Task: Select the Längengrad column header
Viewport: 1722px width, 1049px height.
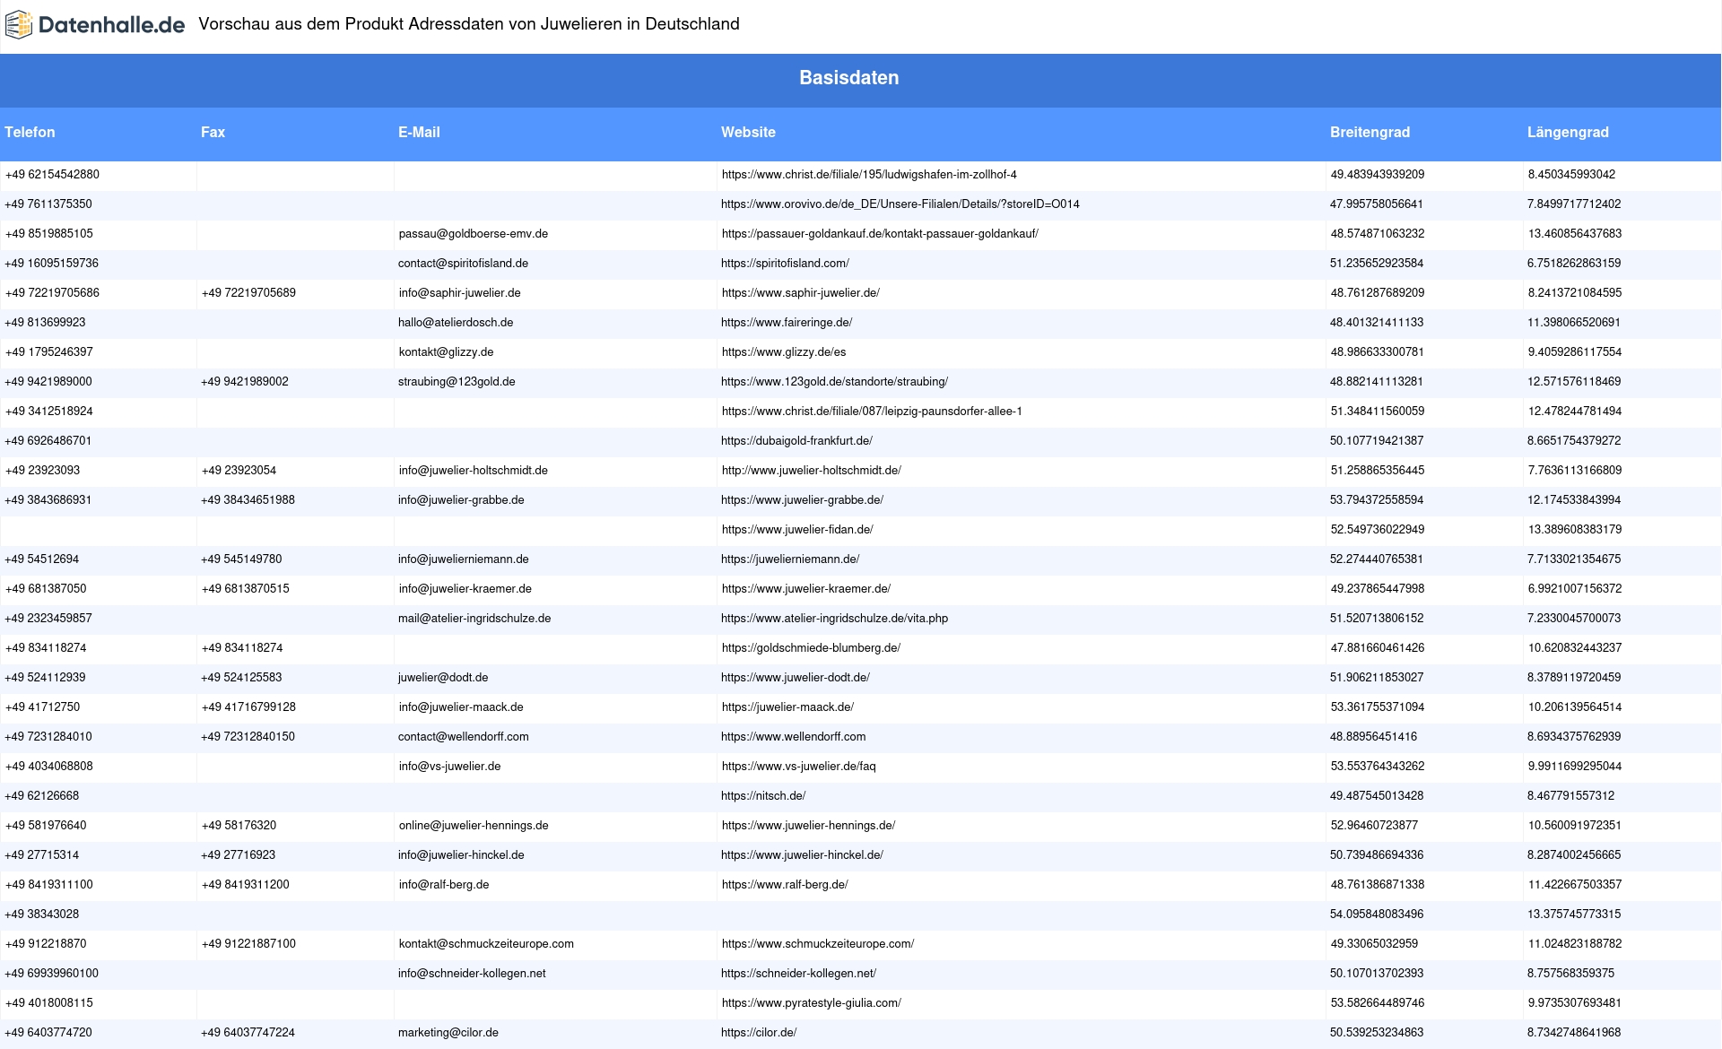Action: click(x=1568, y=132)
